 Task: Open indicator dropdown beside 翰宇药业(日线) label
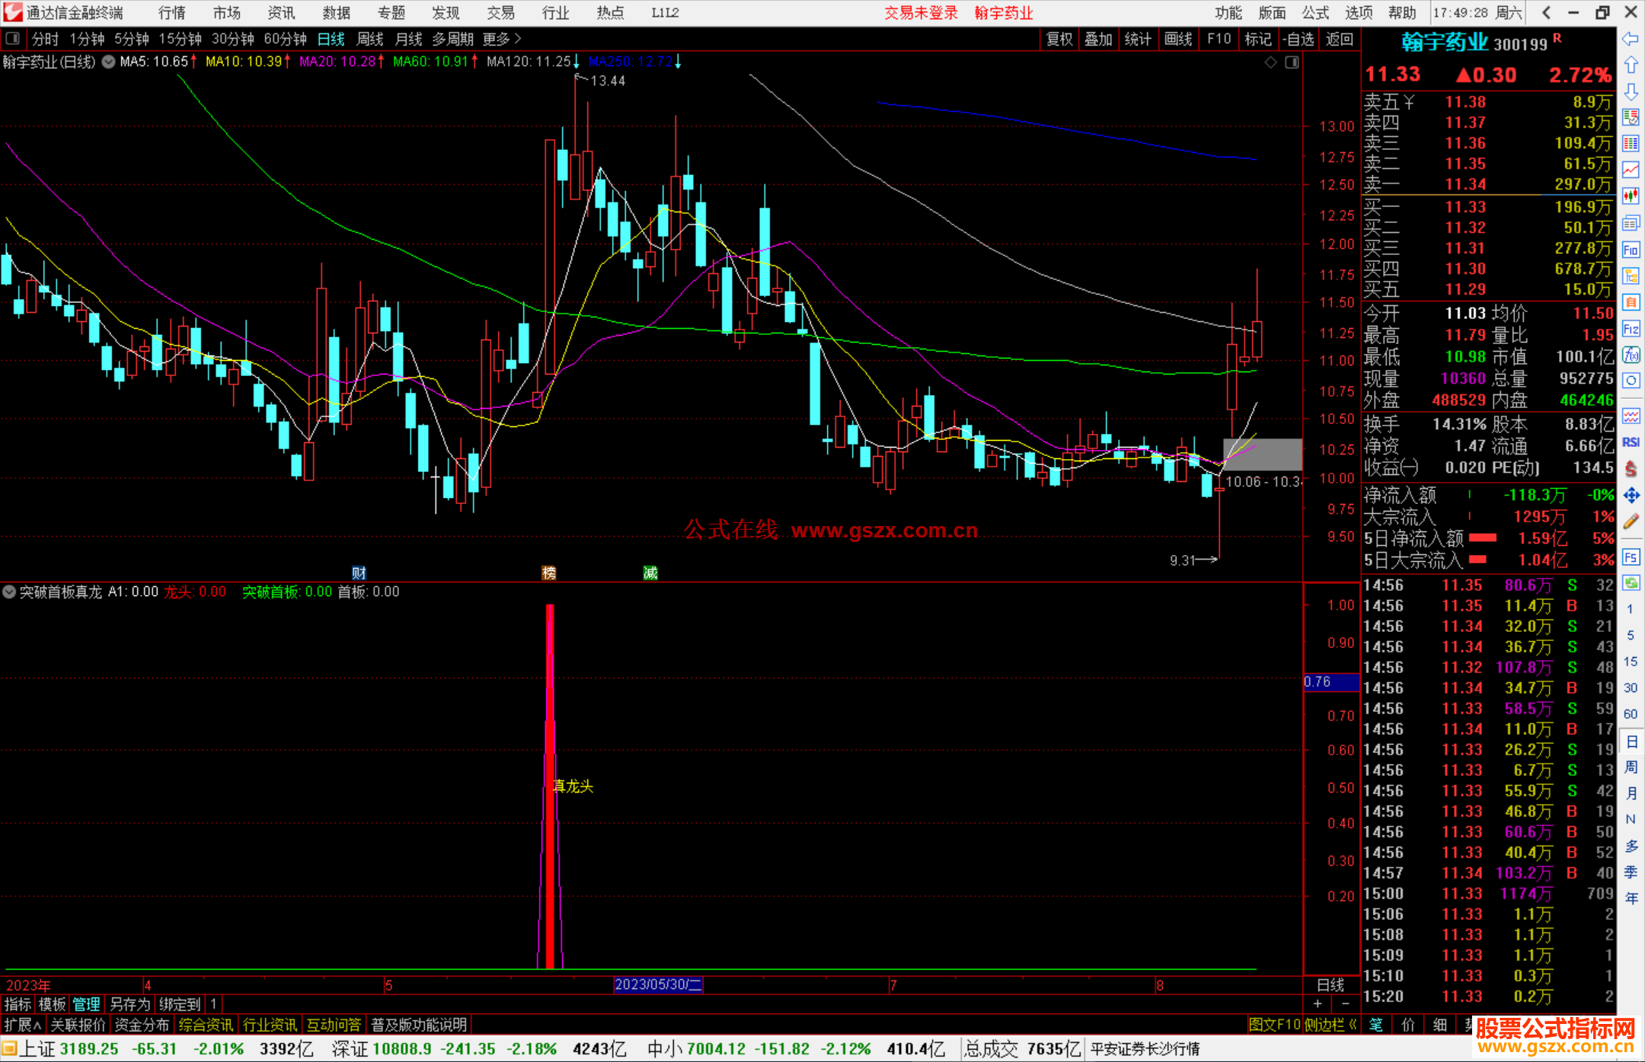pos(109,62)
